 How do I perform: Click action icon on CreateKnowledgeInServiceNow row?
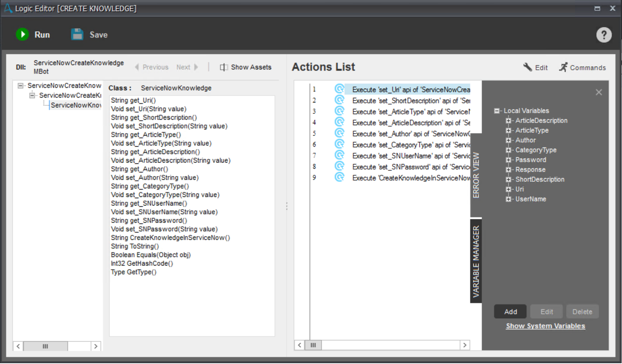[x=339, y=177]
